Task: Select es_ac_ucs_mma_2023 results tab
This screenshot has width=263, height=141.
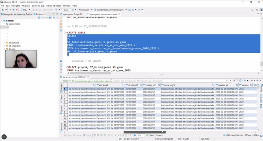Action: 75,77
